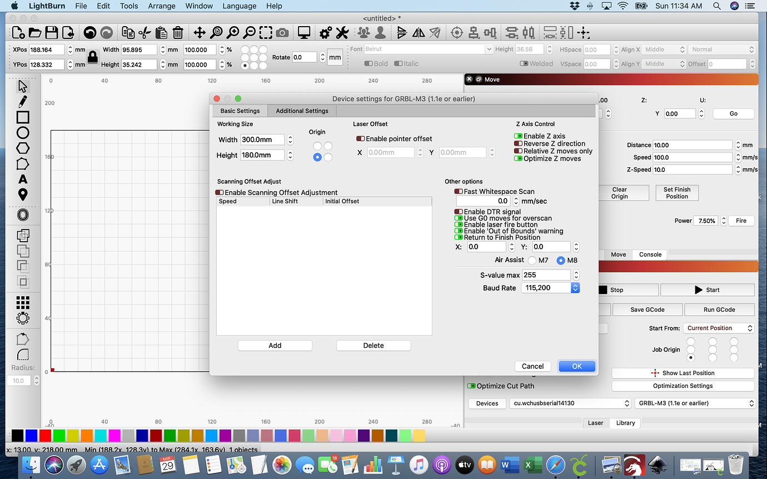767x479 pixels.
Task: Select the Draw Lines pencil tool
Action: coord(23,102)
